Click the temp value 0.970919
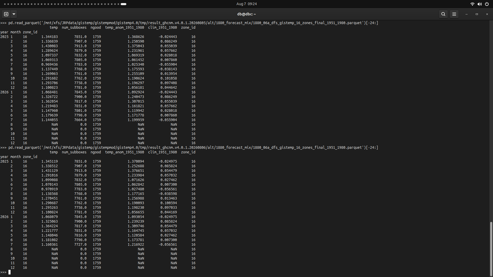The width and height of the screenshot is (493, 277). tap(50, 189)
